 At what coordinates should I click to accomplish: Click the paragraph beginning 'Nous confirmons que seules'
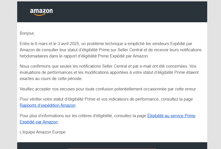point(109,72)
